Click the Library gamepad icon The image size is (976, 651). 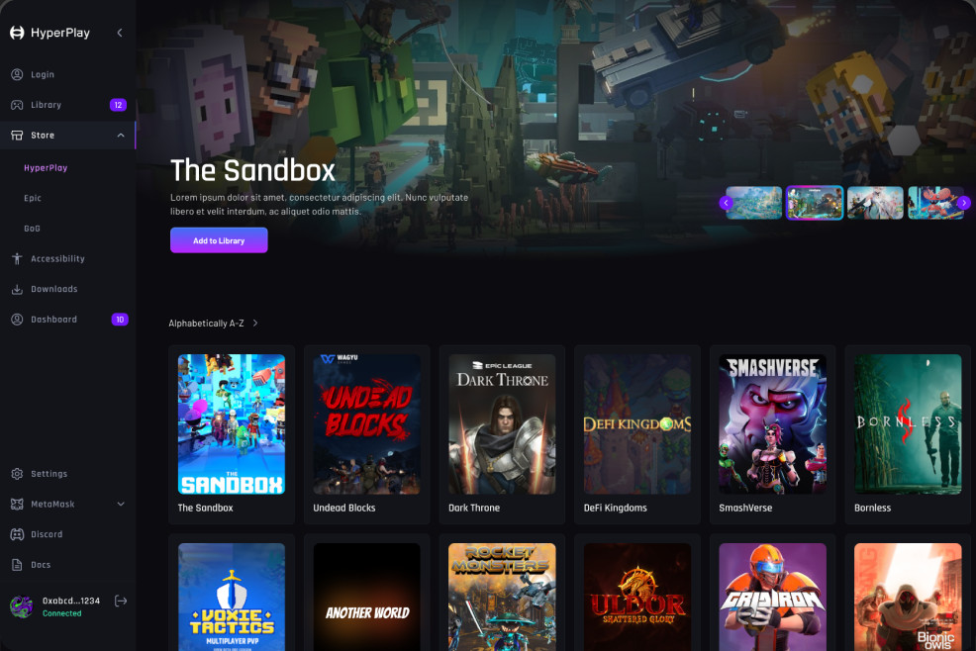[x=17, y=105]
